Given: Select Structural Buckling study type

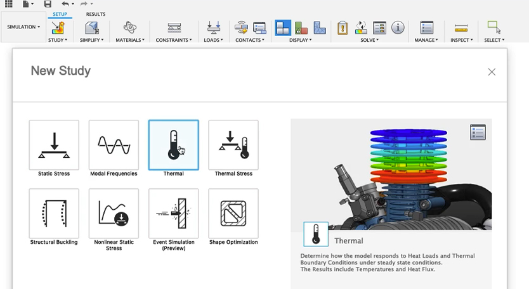Looking at the screenshot, I should tap(54, 214).
